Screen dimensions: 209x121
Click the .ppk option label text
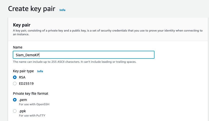pyautogui.click(x=22, y=111)
